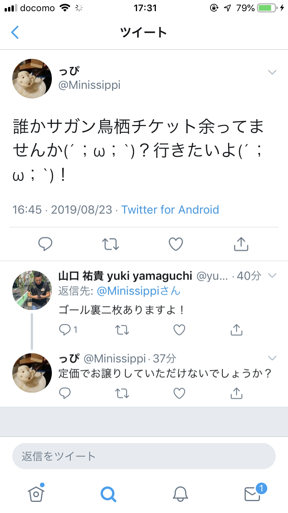
Task: View yuki yamaguchi's profile picture
Action: (32, 290)
